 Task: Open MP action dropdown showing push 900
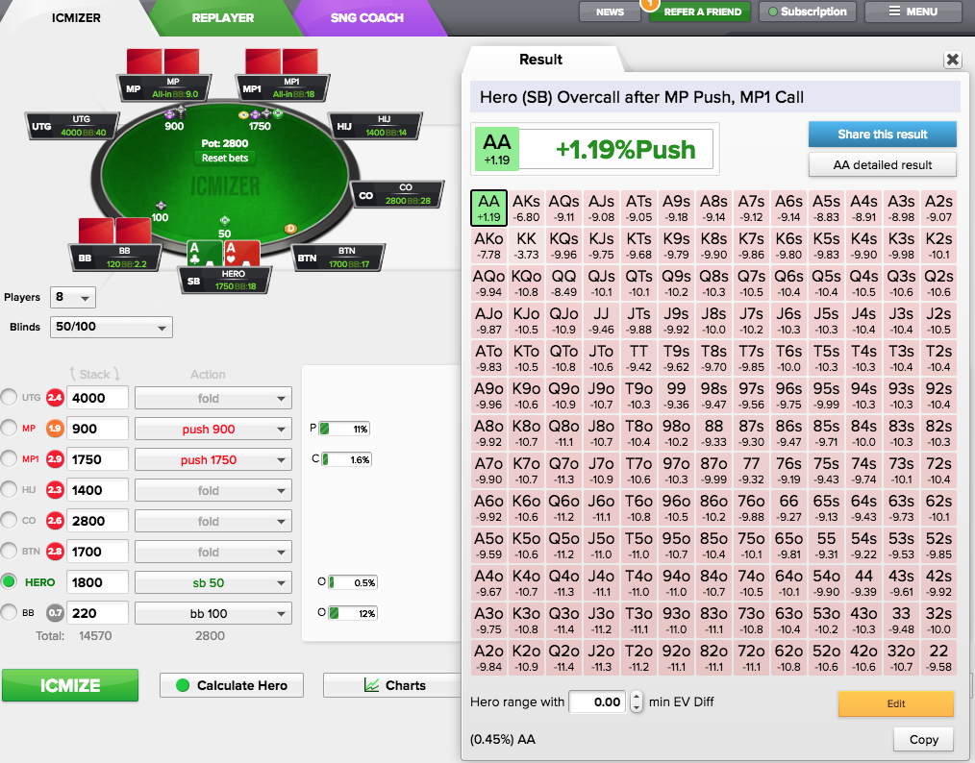point(213,430)
